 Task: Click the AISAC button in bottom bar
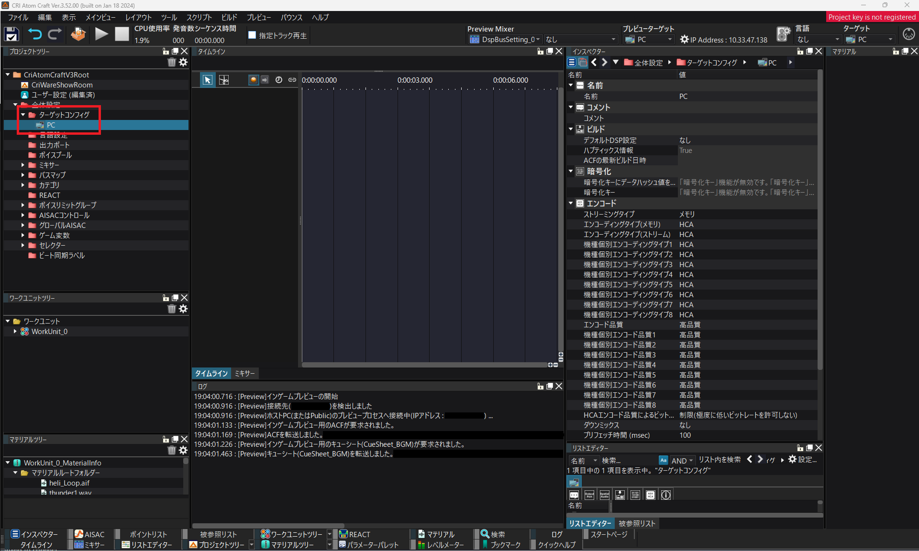point(89,534)
